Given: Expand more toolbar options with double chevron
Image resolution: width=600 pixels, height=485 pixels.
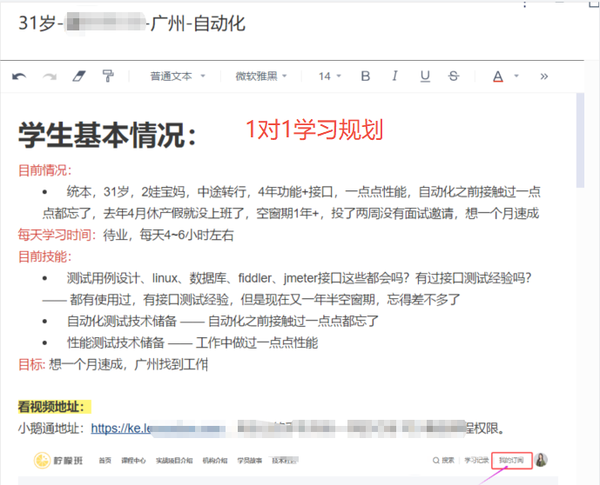Looking at the screenshot, I should [544, 76].
